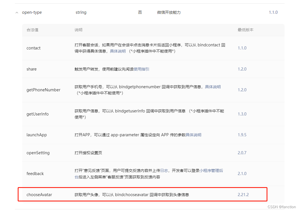
Task: Click the 合法值 column header
Action: pos(32,30)
